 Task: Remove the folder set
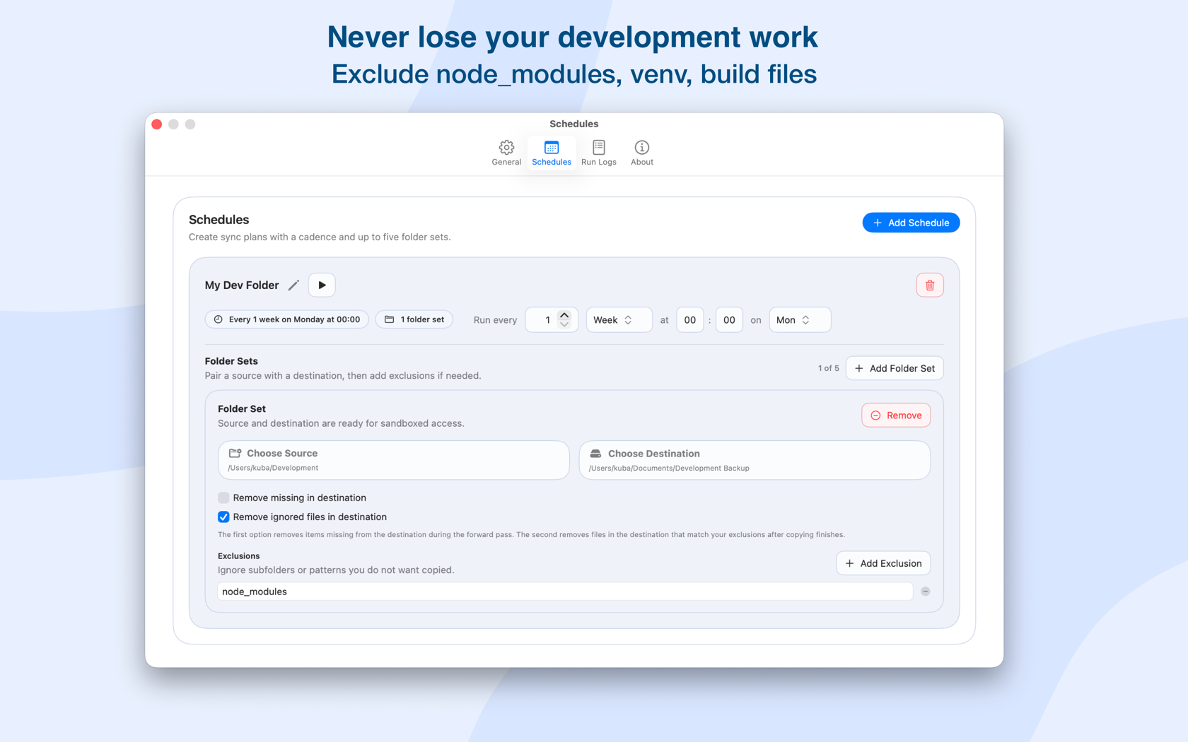pos(895,416)
